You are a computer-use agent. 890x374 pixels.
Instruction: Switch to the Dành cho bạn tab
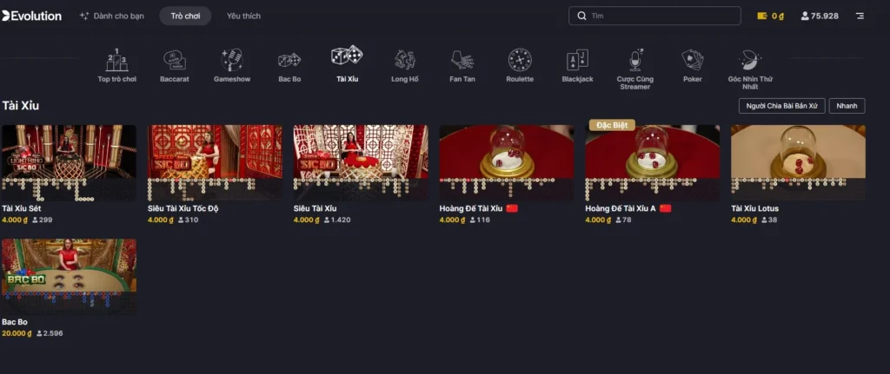pos(112,16)
